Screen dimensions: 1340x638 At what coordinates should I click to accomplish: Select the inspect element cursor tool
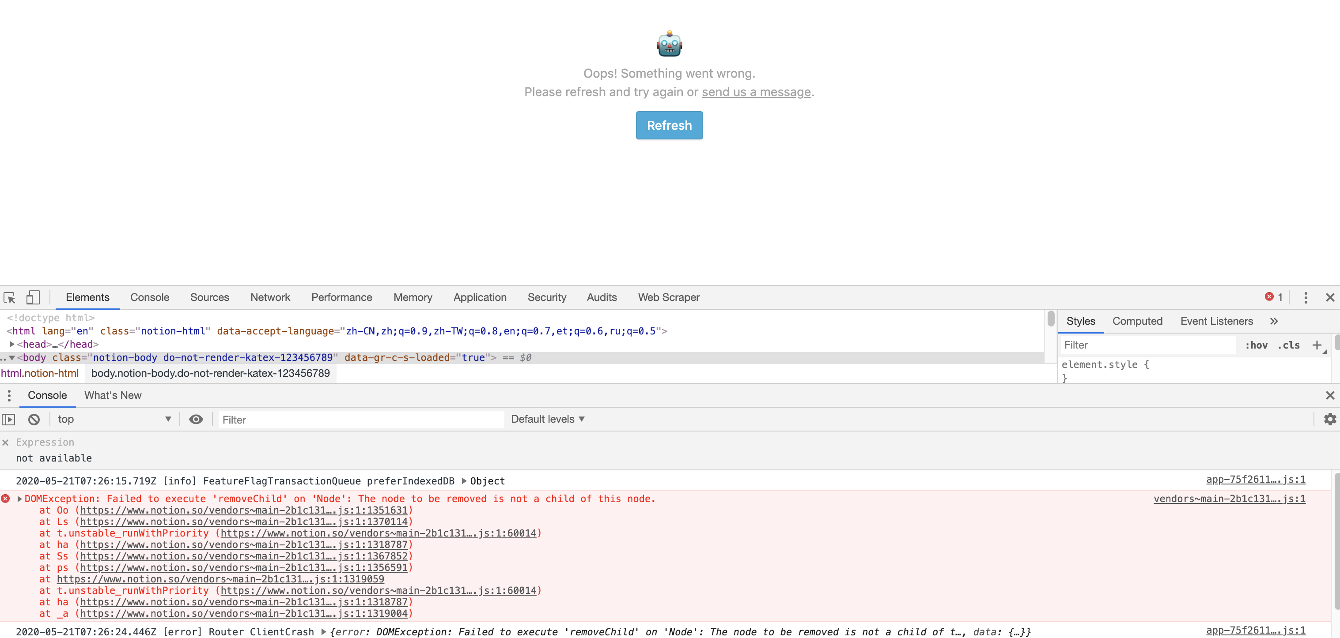click(x=9, y=297)
